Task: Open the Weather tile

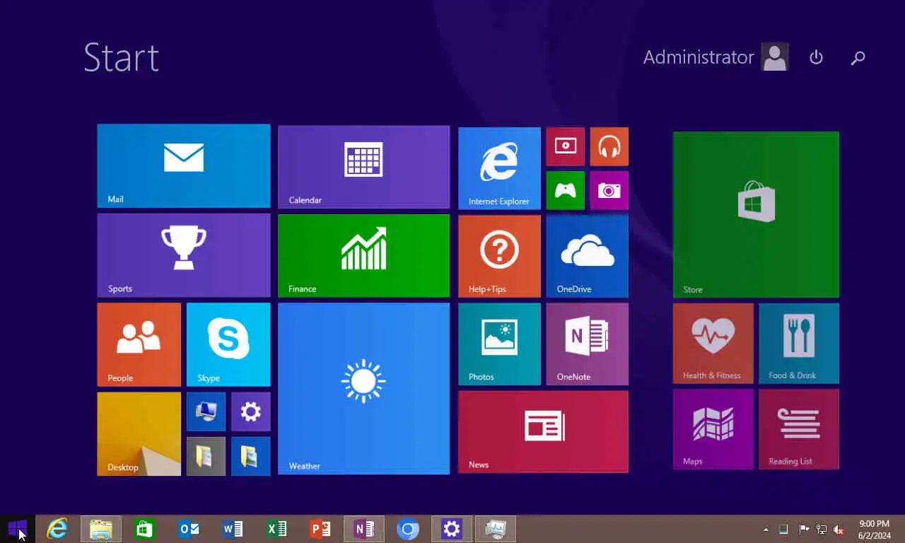Action: 363,388
